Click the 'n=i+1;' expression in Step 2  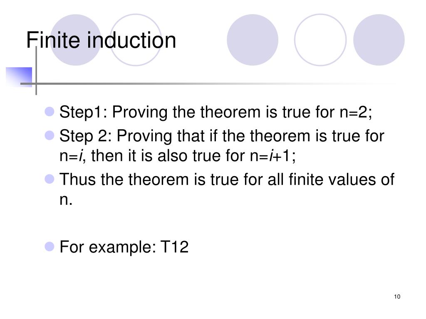tap(273, 156)
